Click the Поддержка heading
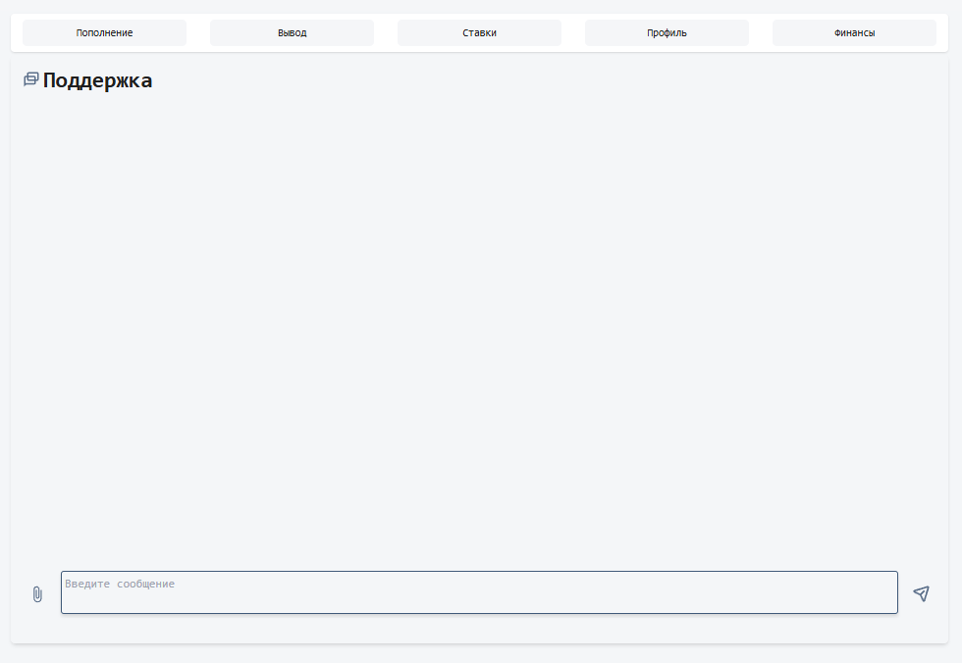Viewport: 962px width, 663px height. coord(96,80)
